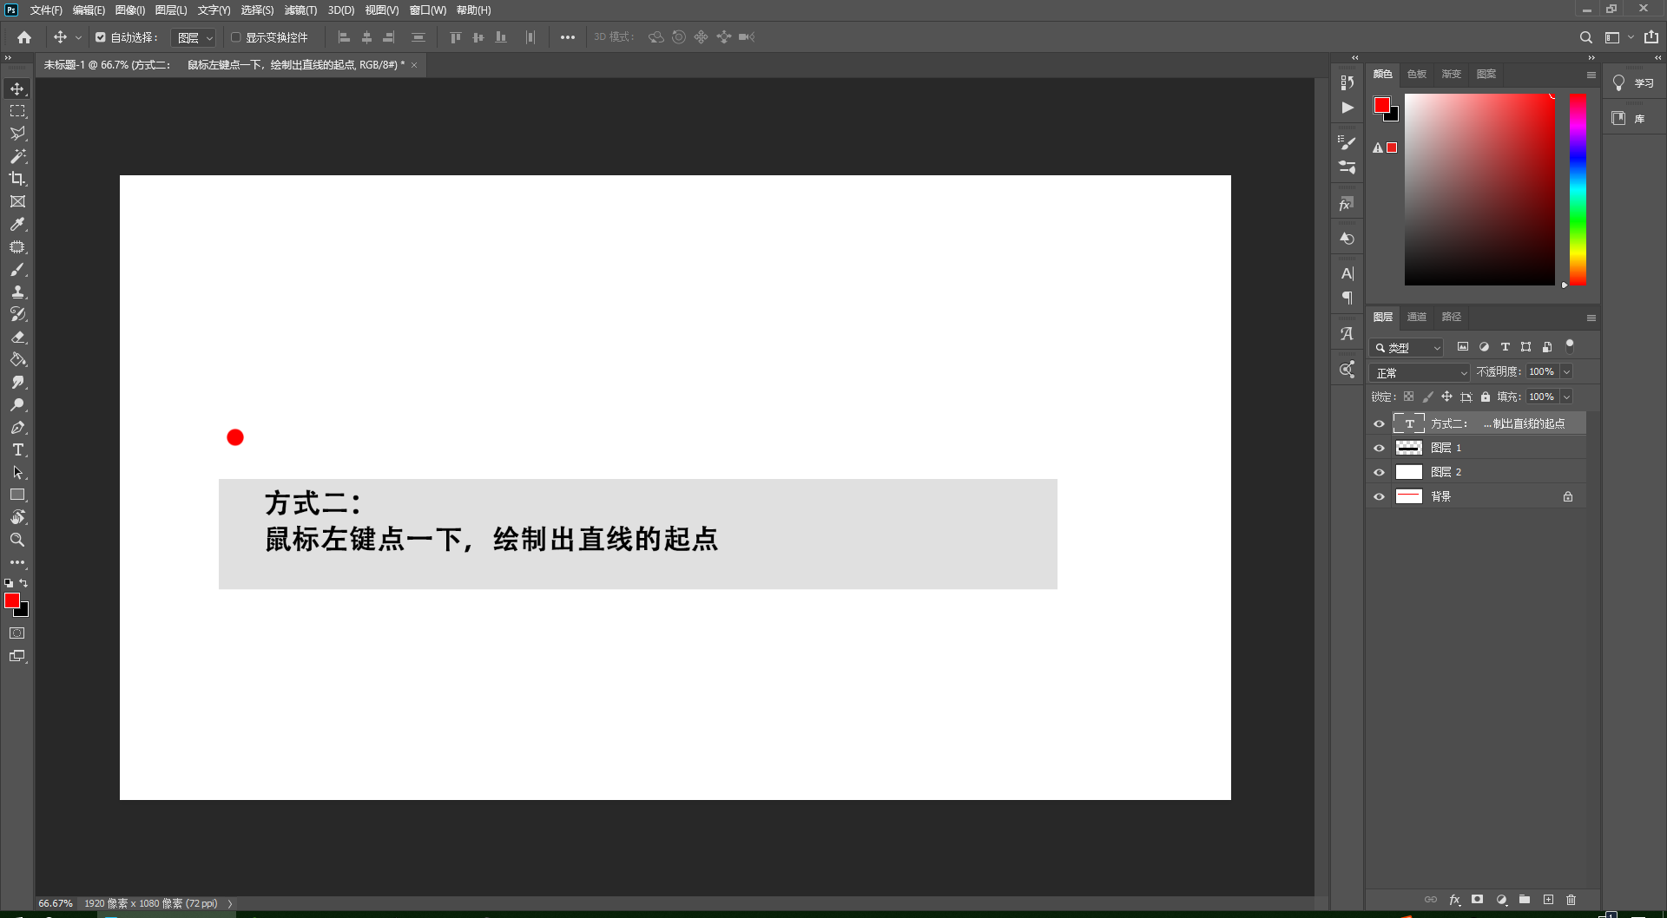
Task: Select the Paint Bucket tool
Action: tap(17, 359)
